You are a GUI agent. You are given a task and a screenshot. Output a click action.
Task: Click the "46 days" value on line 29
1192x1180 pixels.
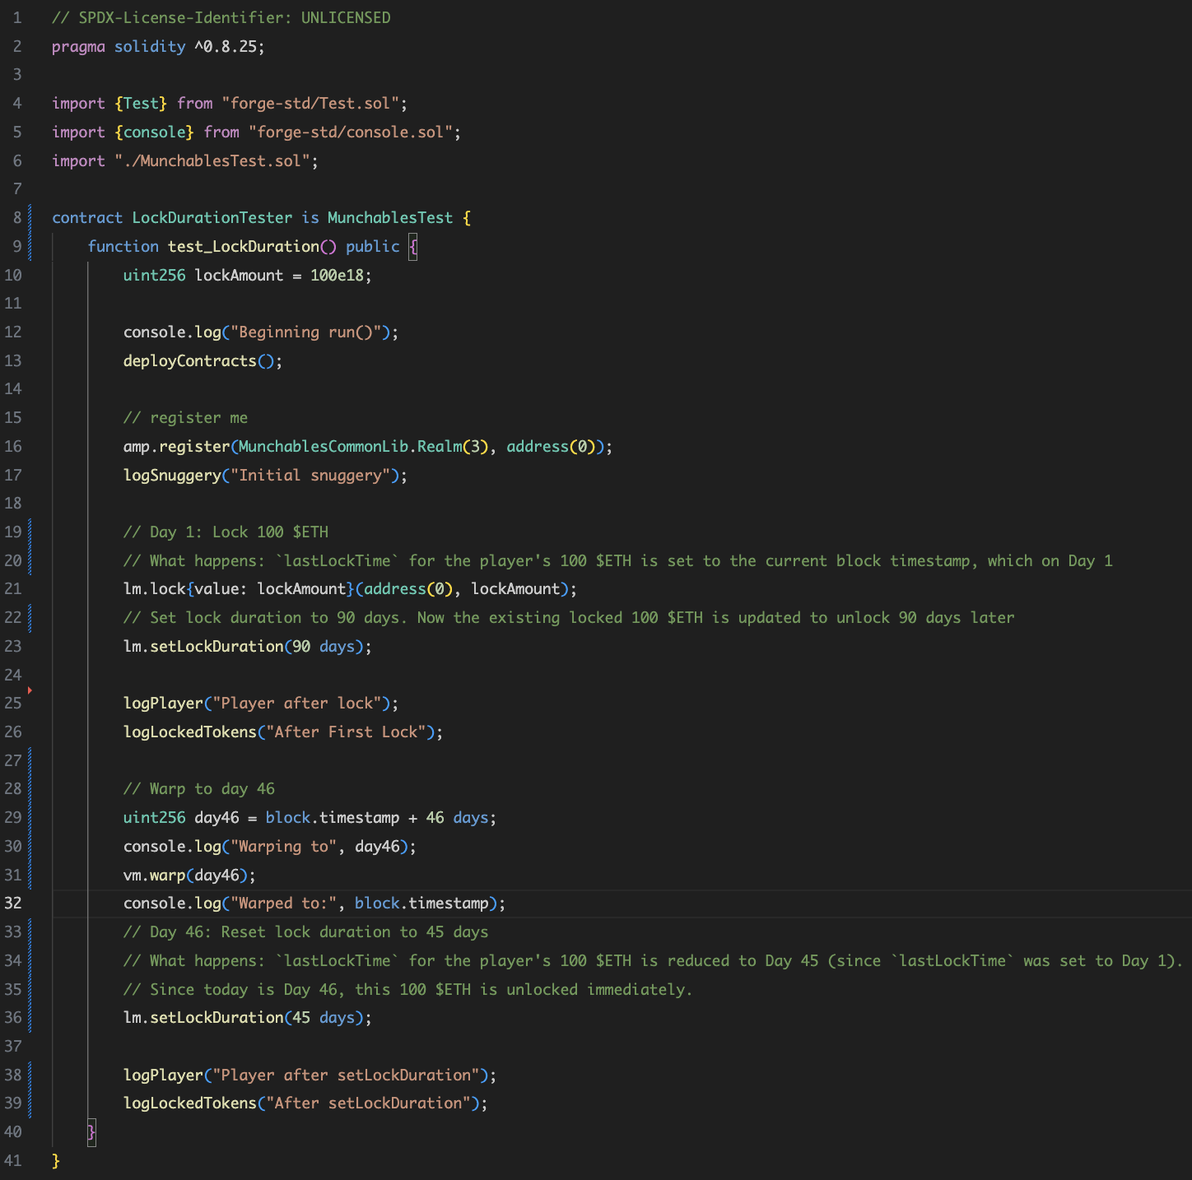coord(458,817)
